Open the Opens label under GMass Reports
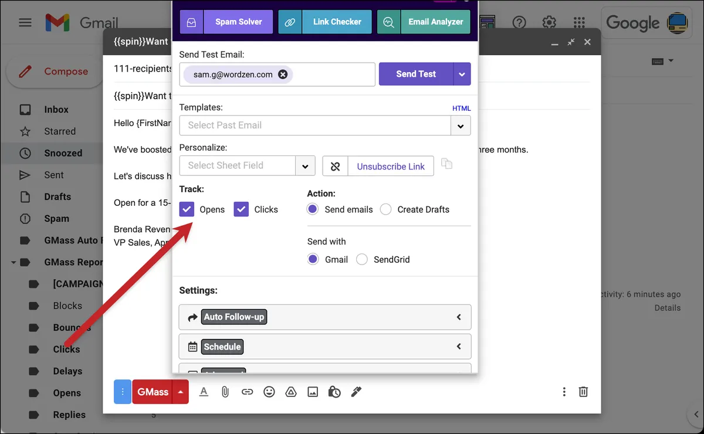Viewport: 704px width, 434px height. coord(67,393)
